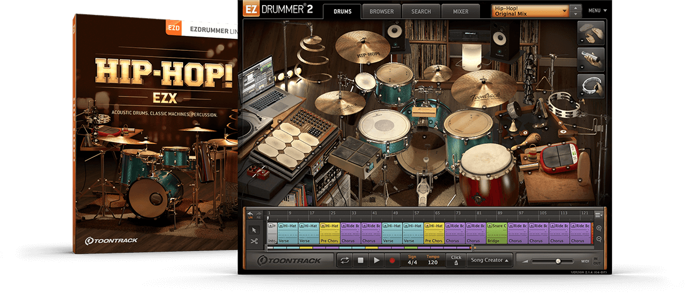Expand the Song Creator panel

[x=490, y=260]
